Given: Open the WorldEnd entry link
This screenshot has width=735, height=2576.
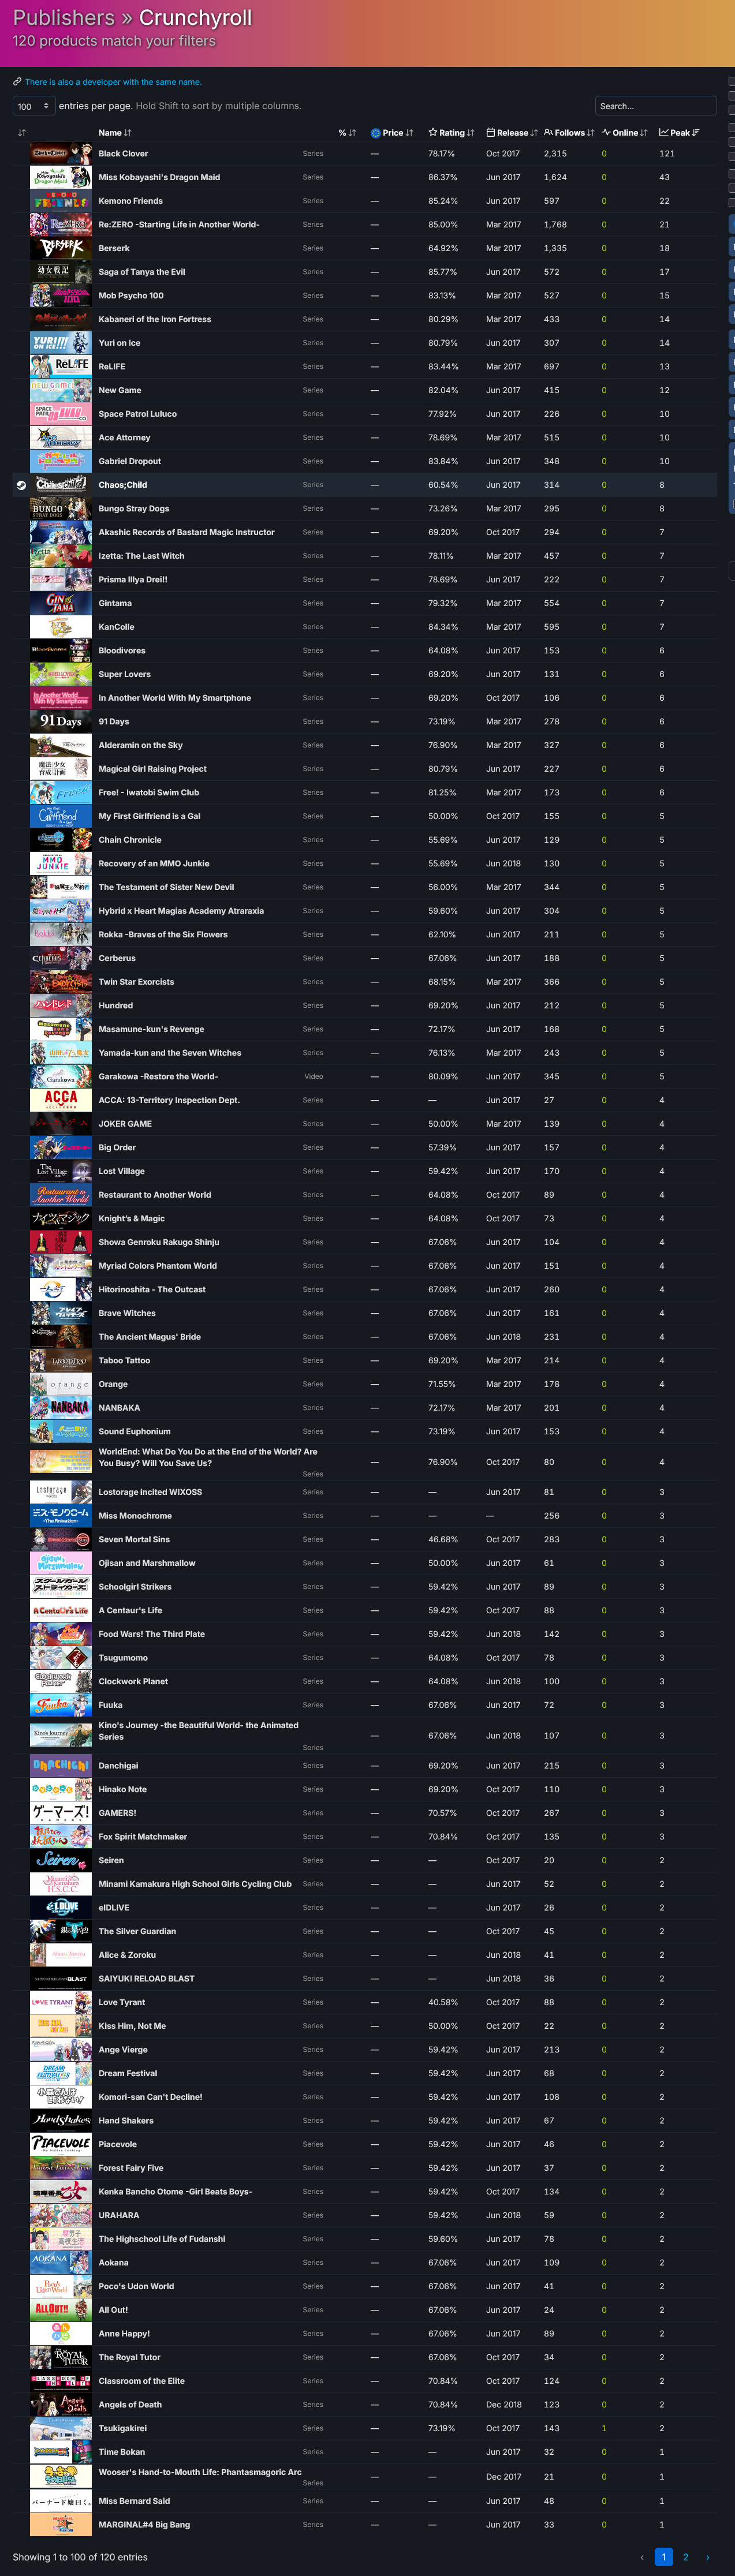Looking at the screenshot, I should 208,1457.
